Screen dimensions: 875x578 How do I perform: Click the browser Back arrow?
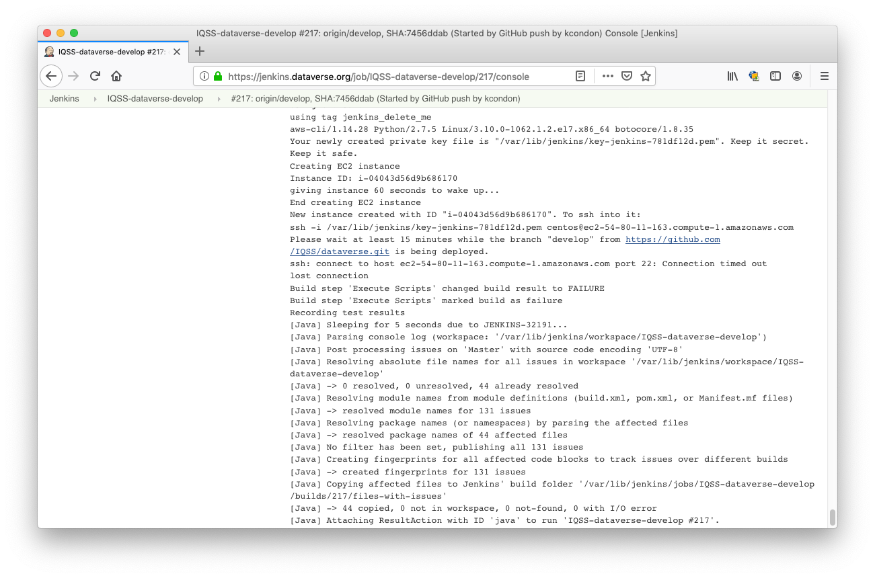51,76
